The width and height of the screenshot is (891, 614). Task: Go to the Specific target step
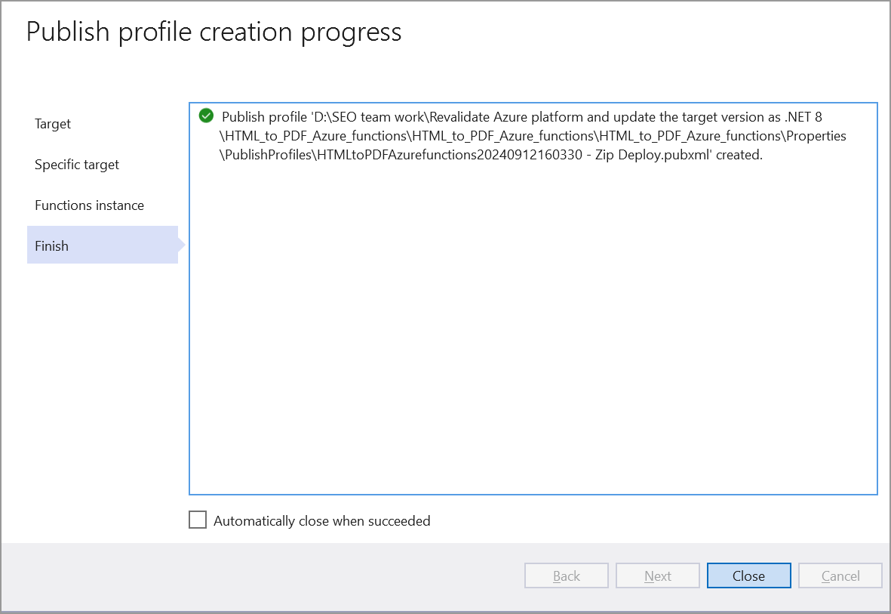[x=77, y=165]
